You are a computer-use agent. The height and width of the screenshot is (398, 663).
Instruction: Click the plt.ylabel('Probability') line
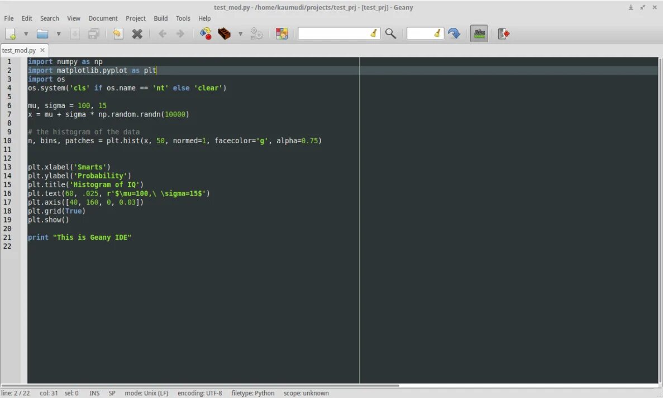[x=79, y=176]
